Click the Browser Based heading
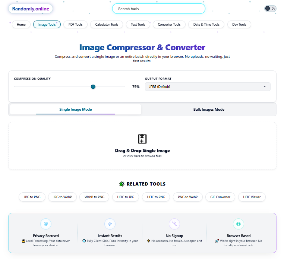The height and width of the screenshot is (259, 281). coord(239,236)
